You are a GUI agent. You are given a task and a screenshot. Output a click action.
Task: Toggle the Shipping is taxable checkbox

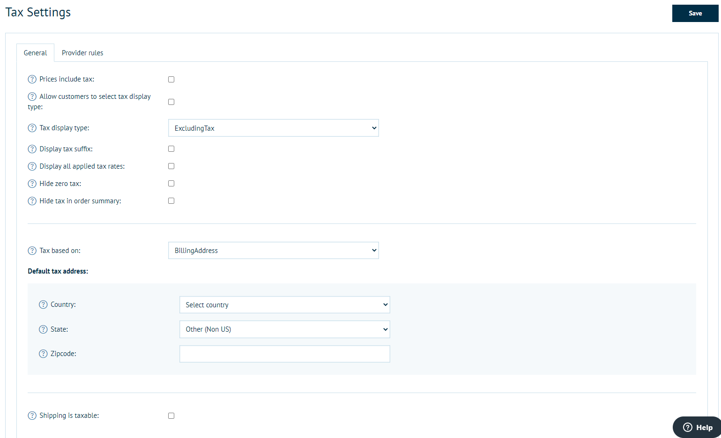171,416
